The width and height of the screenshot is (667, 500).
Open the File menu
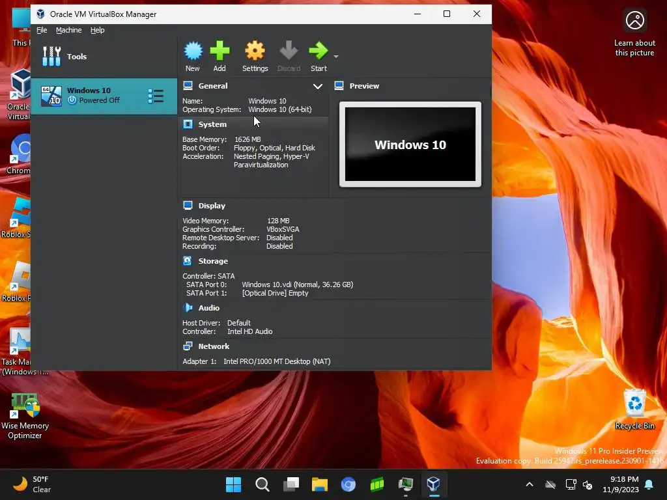42,30
